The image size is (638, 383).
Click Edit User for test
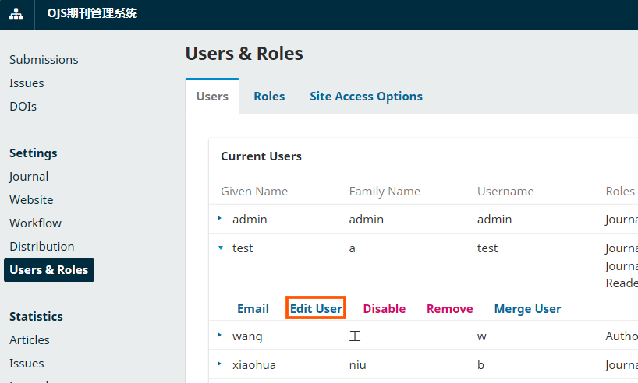tap(316, 308)
